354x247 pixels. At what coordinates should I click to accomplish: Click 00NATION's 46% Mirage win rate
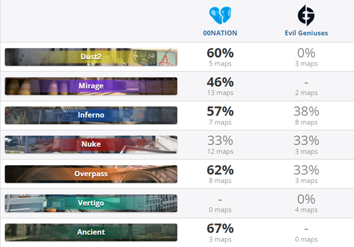[x=220, y=82]
